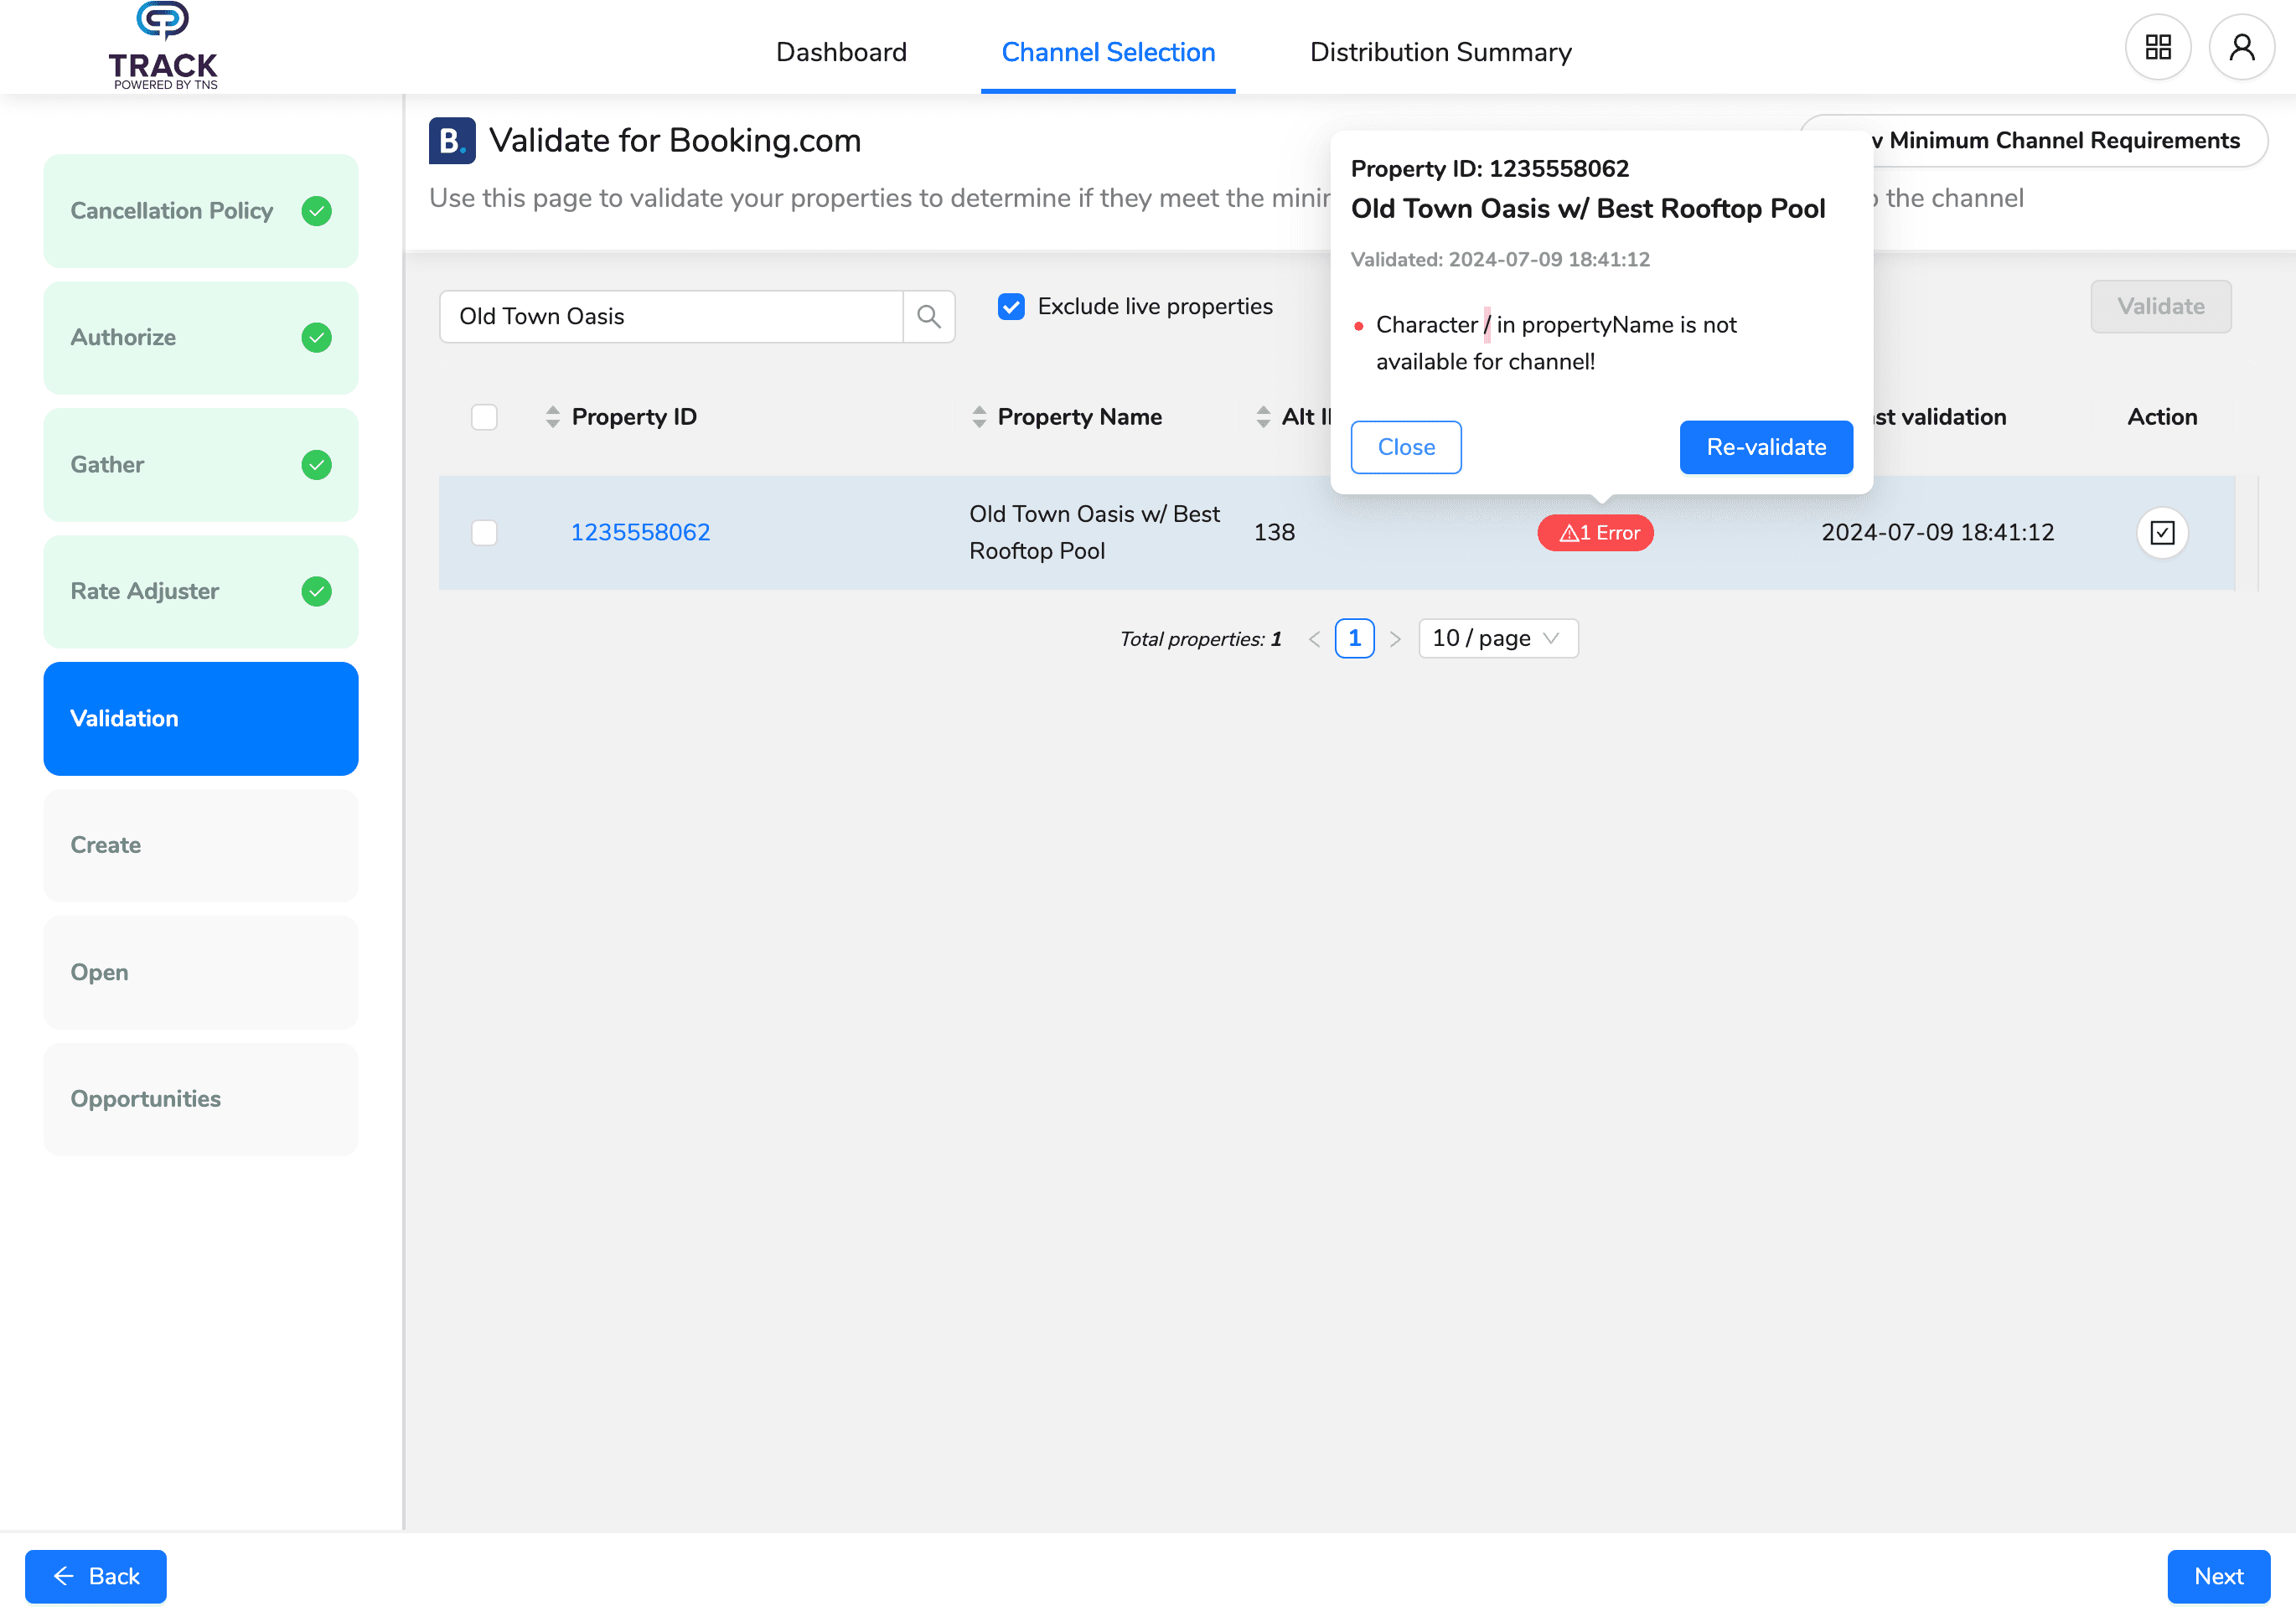The image size is (2296, 1622).
Task: Select the Validation step
Action: point(201,719)
